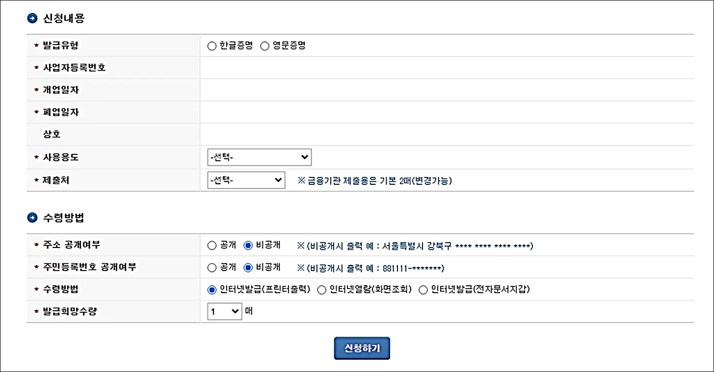The height and width of the screenshot is (372, 714).
Task: Click the 신청하기 submit button
Action: (362, 348)
